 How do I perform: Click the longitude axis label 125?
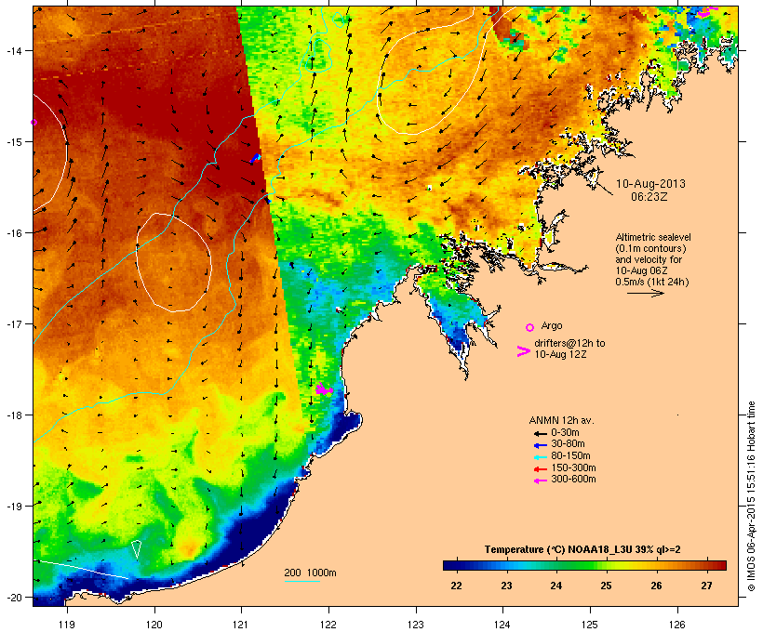[x=590, y=625]
